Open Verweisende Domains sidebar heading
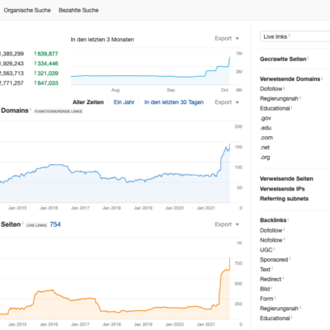 pos(290,79)
